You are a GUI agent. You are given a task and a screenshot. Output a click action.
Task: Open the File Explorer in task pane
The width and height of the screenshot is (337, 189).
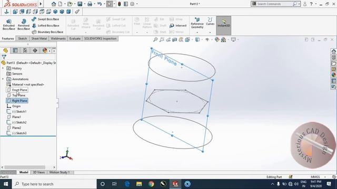click(x=333, y=64)
